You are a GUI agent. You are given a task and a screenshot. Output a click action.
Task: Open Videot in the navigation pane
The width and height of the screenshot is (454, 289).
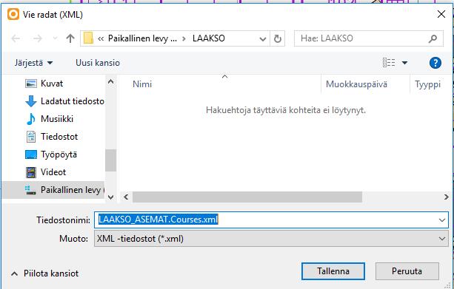click(53, 172)
